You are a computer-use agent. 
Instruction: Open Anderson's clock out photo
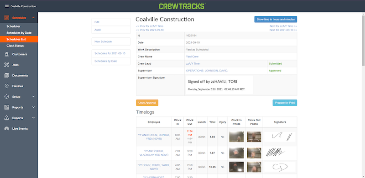pos(254,137)
